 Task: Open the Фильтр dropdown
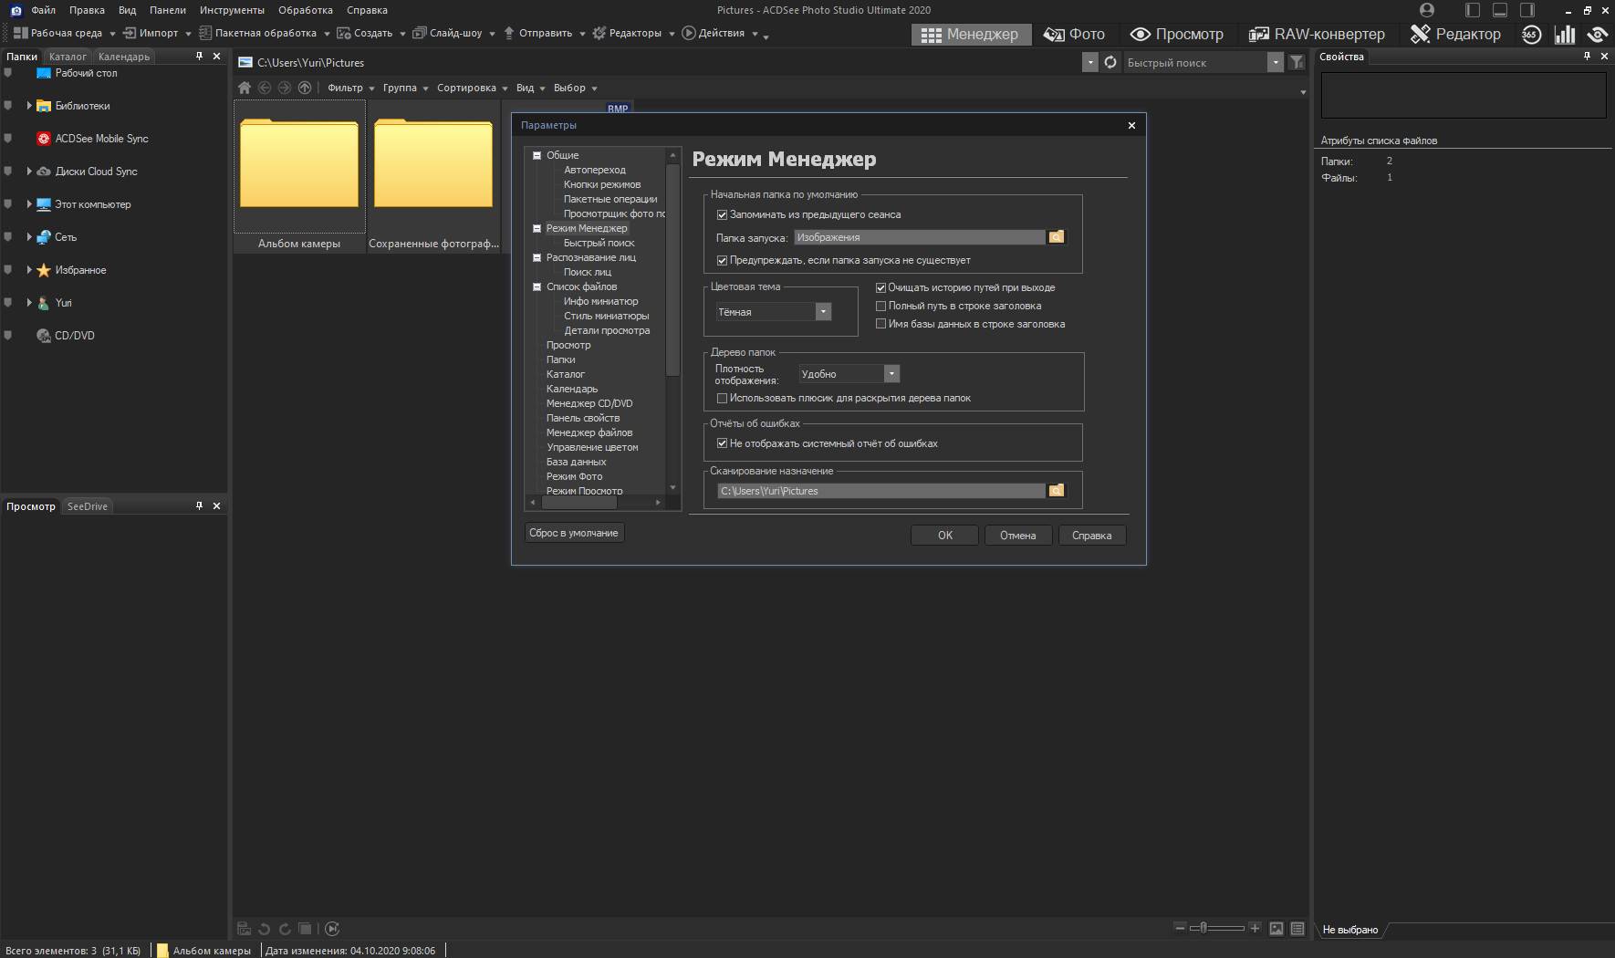click(x=350, y=88)
